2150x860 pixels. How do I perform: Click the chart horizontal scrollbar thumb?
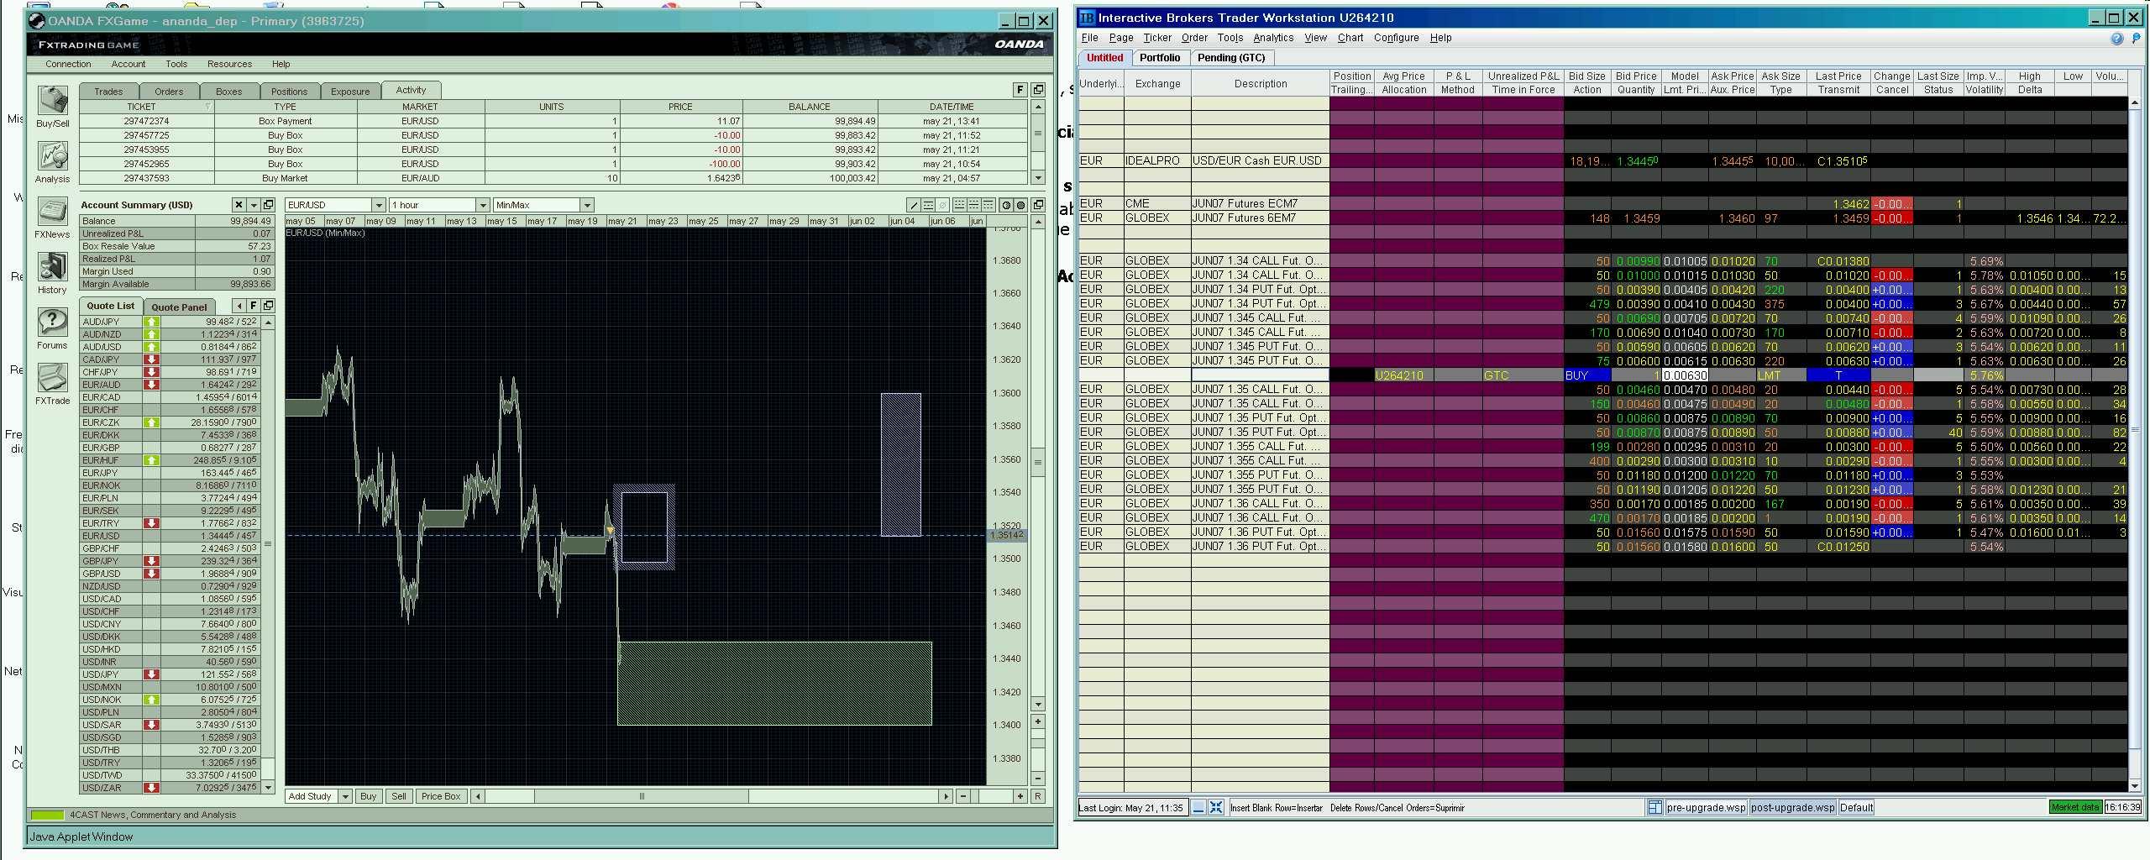tap(642, 796)
